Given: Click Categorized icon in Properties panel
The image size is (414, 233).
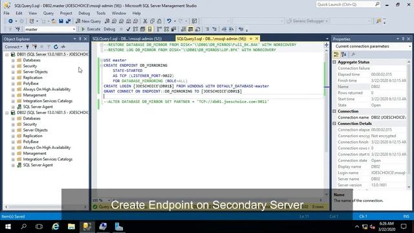Looking at the screenshot, I should pyautogui.click(x=336, y=54).
